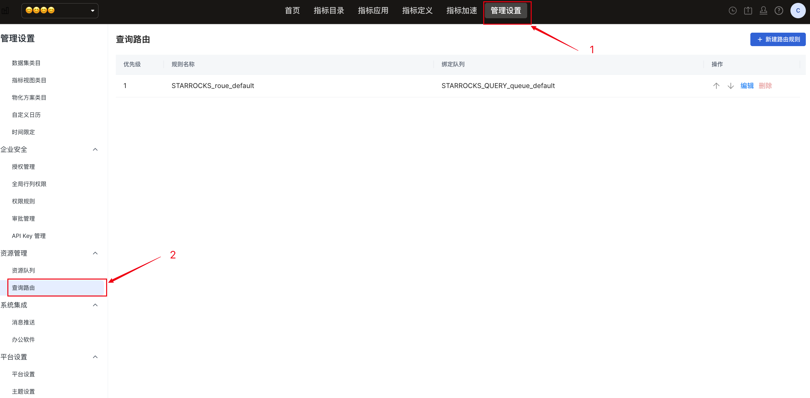Collapse the 资源管理 section
The height and width of the screenshot is (398, 810).
95,253
